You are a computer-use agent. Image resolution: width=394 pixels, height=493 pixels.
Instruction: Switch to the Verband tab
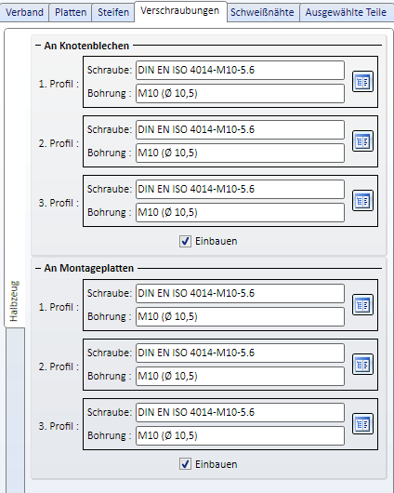pos(24,13)
